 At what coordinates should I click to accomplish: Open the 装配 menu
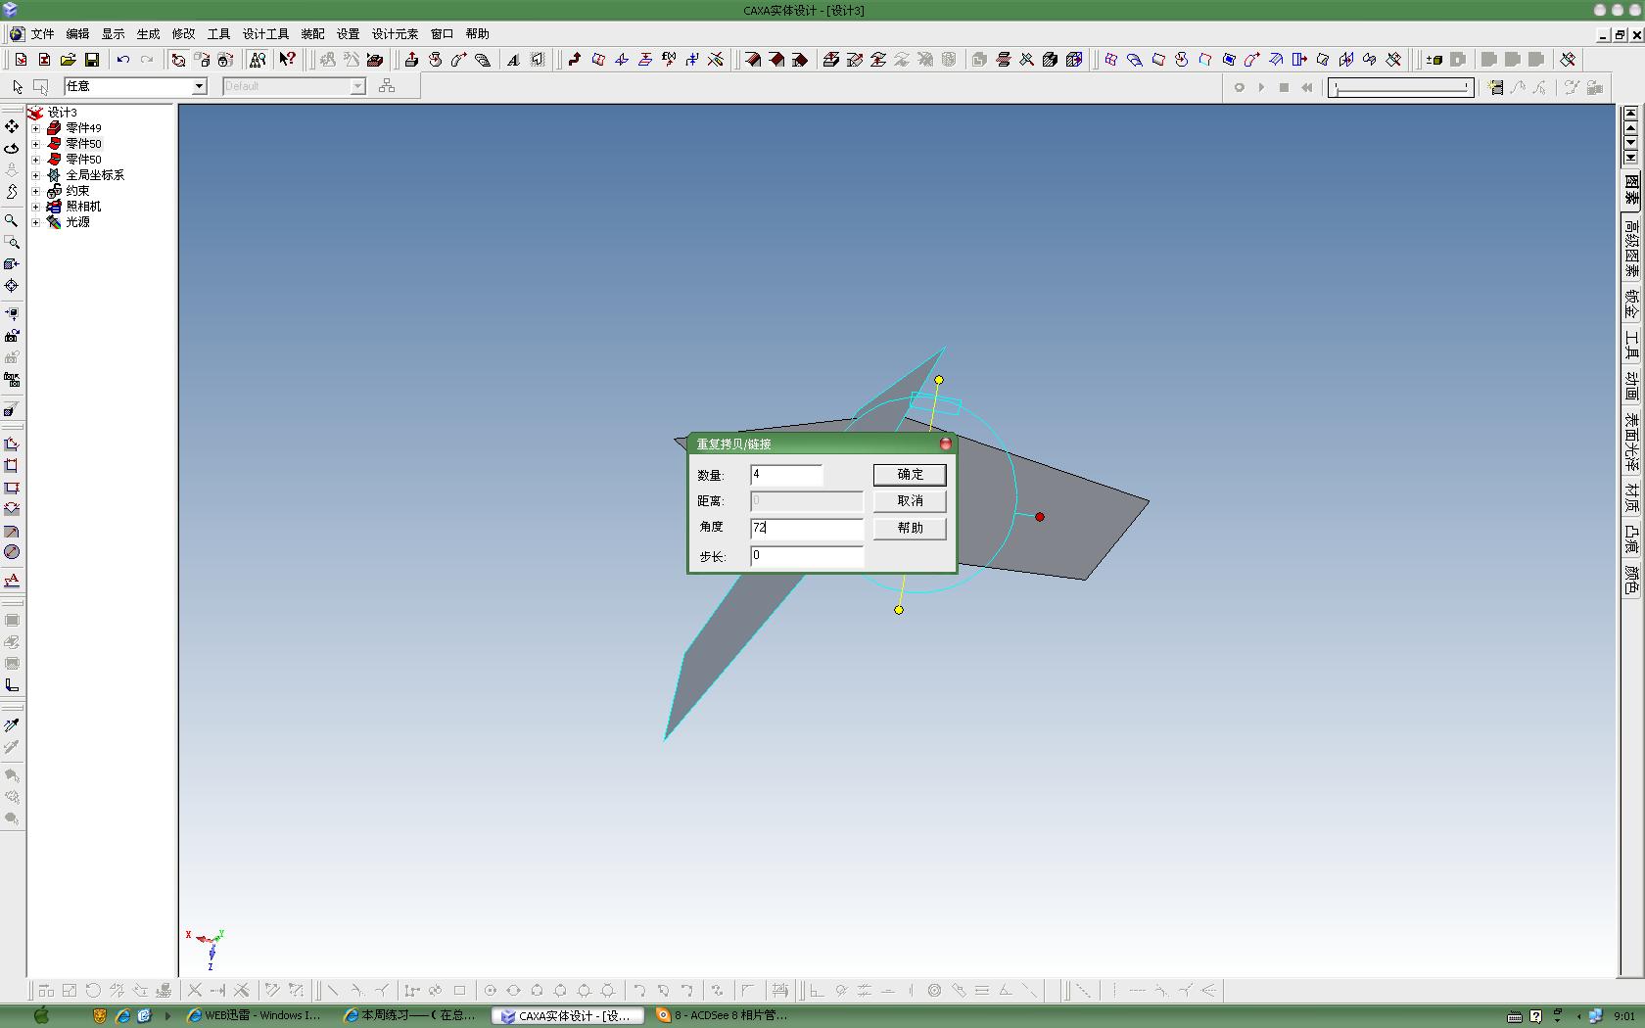tap(313, 33)
